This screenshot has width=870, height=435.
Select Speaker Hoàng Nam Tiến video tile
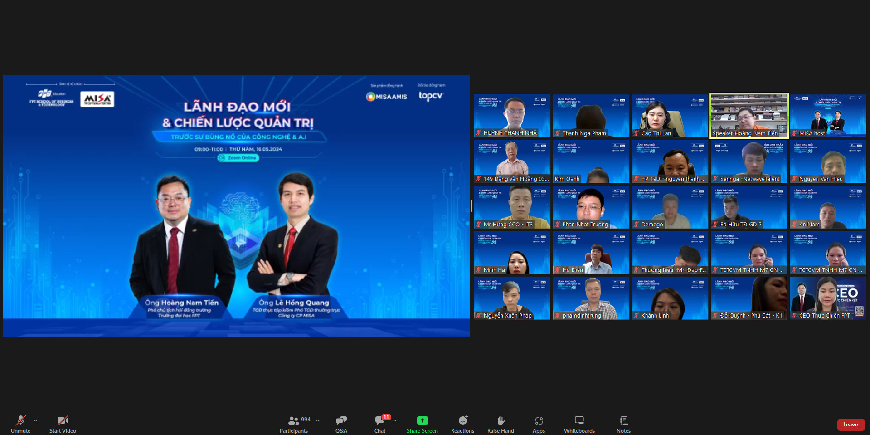(749, 116)
